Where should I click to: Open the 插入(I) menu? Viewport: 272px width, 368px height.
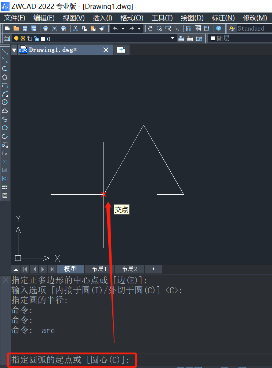pyautogui.click(x=102, y=18)
